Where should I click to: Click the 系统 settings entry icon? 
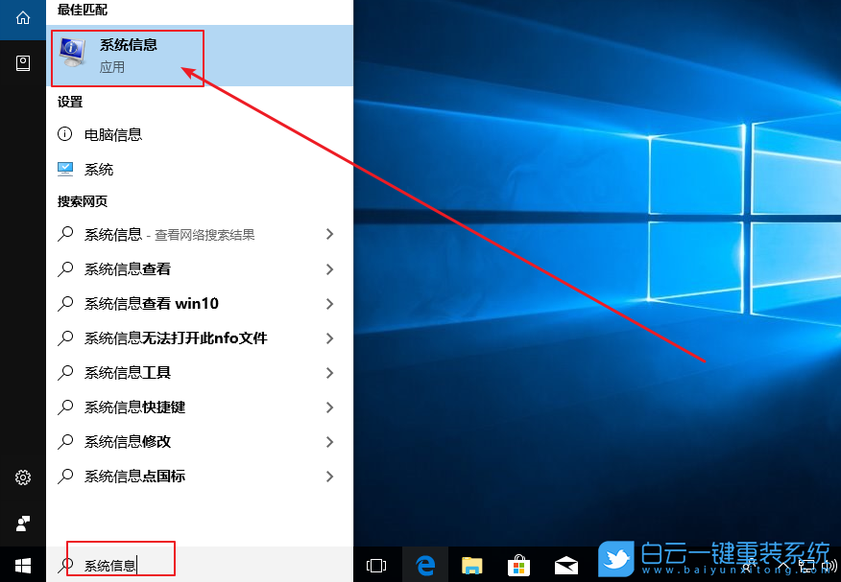tap(64, 169)
